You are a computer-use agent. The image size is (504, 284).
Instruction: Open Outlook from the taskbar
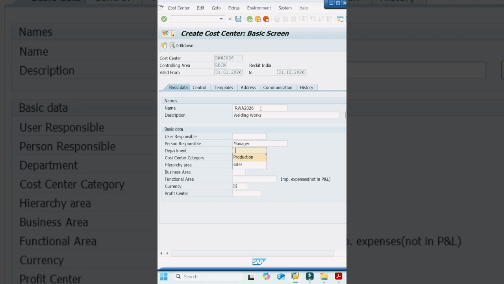coord(281,277)
